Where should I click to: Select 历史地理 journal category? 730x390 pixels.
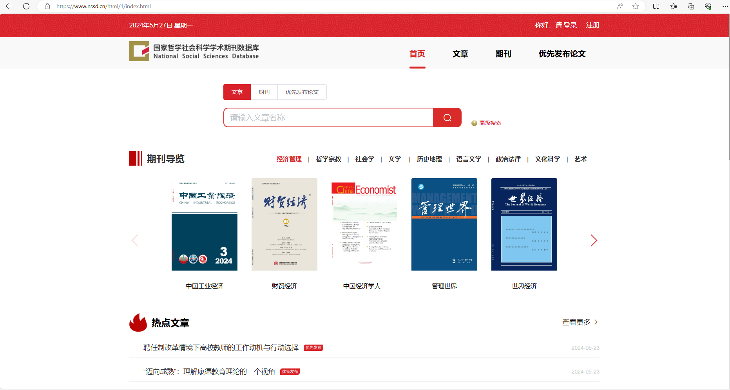(x=429, y=159)
